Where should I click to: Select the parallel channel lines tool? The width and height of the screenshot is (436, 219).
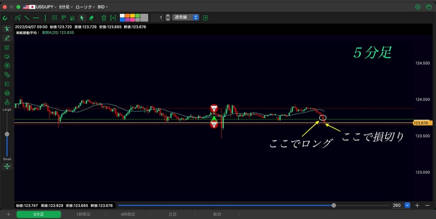18,17
